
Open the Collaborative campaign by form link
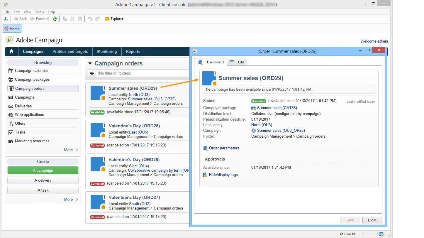[x=159, y=171]
